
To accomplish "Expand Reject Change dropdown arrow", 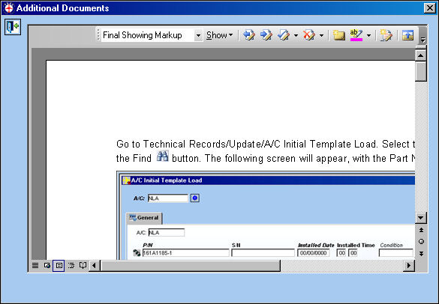I will (321, 35).
